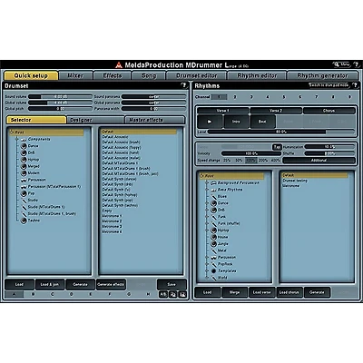
Task: Expand the Pop/Rock node in Rhythms tree
Action: (207, 264)
